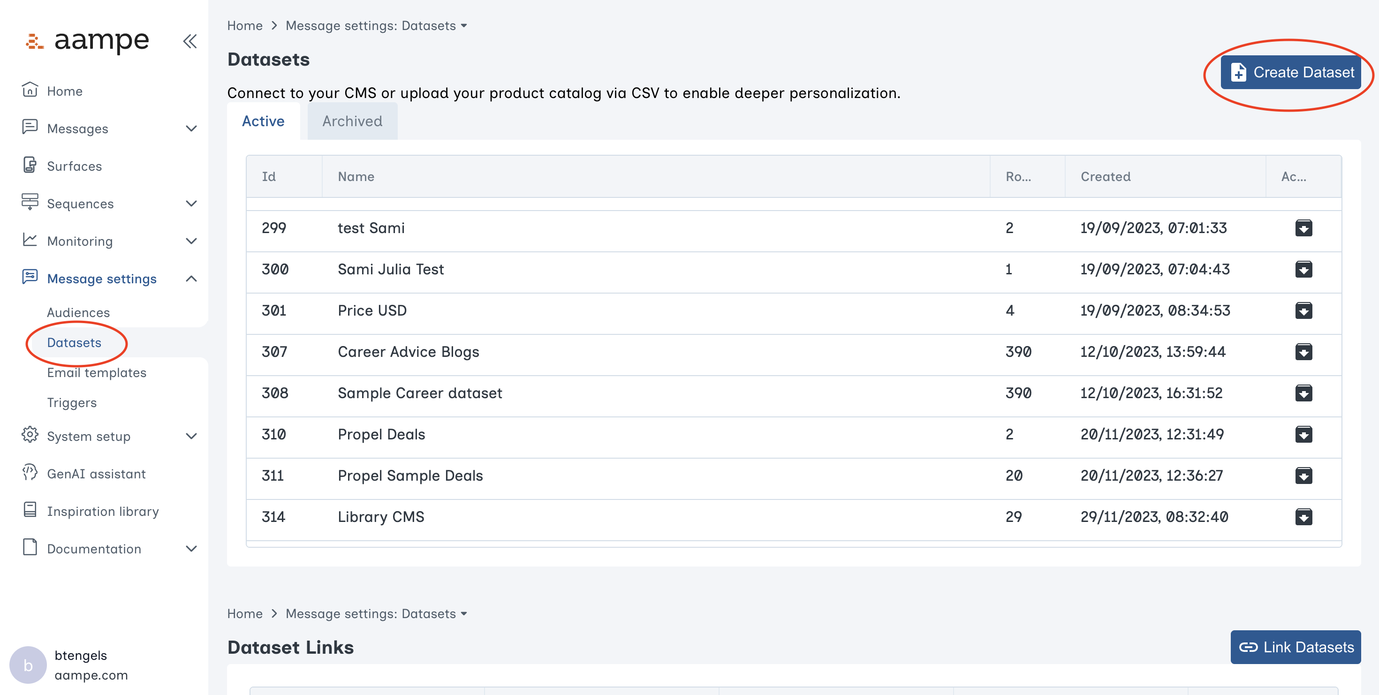Click the Link Datasets button
1379x695 pixels.
point(1296,647)
